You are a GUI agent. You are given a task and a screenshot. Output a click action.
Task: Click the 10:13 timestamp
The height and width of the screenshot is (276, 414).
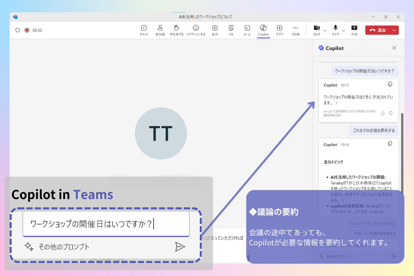345,85
